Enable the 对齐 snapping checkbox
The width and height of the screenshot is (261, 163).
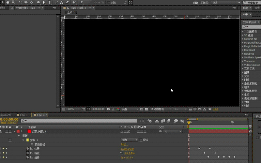click(109, 3)
